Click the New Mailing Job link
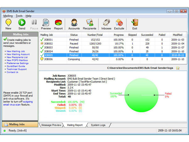189x142 pixels. coord(16,51)
